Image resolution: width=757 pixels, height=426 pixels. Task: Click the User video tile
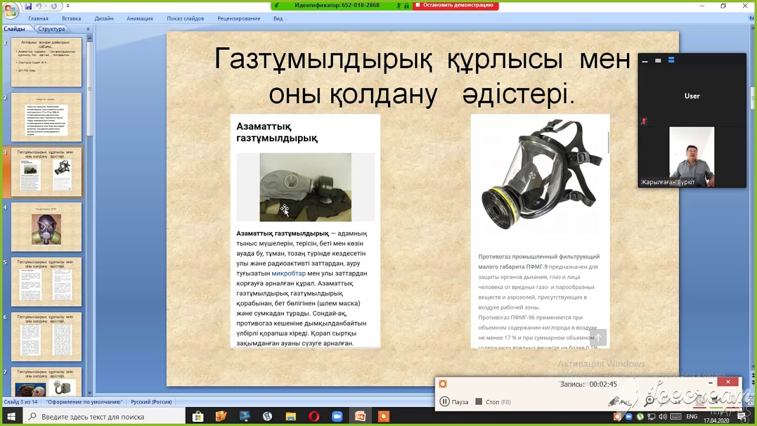(x=692, y=96)
